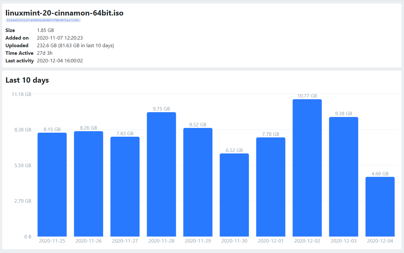Image resolution: width=404 pixels, height=253 pixels.
Task: Click the x-axis date 2020-11-28
Action: tap(161, 241)
